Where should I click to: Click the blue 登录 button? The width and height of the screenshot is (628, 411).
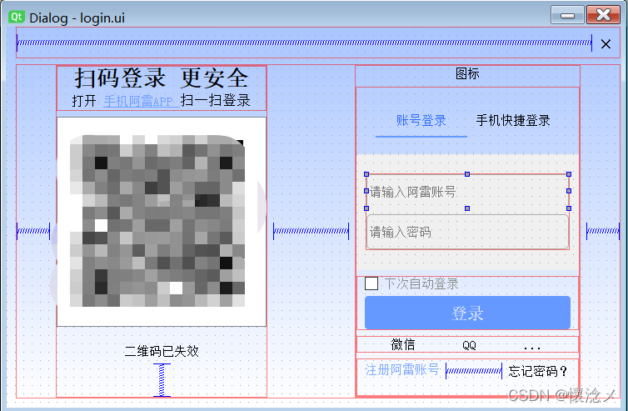tap(467, 313)
